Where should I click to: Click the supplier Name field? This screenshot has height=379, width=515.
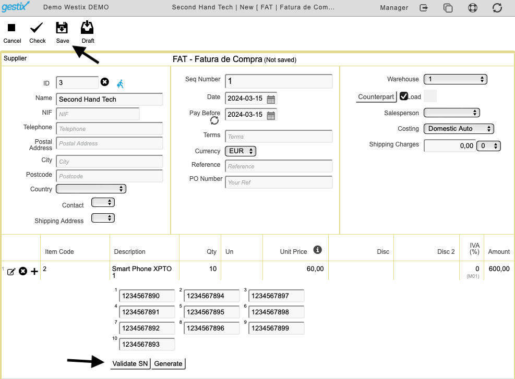[x=110, y=99]
